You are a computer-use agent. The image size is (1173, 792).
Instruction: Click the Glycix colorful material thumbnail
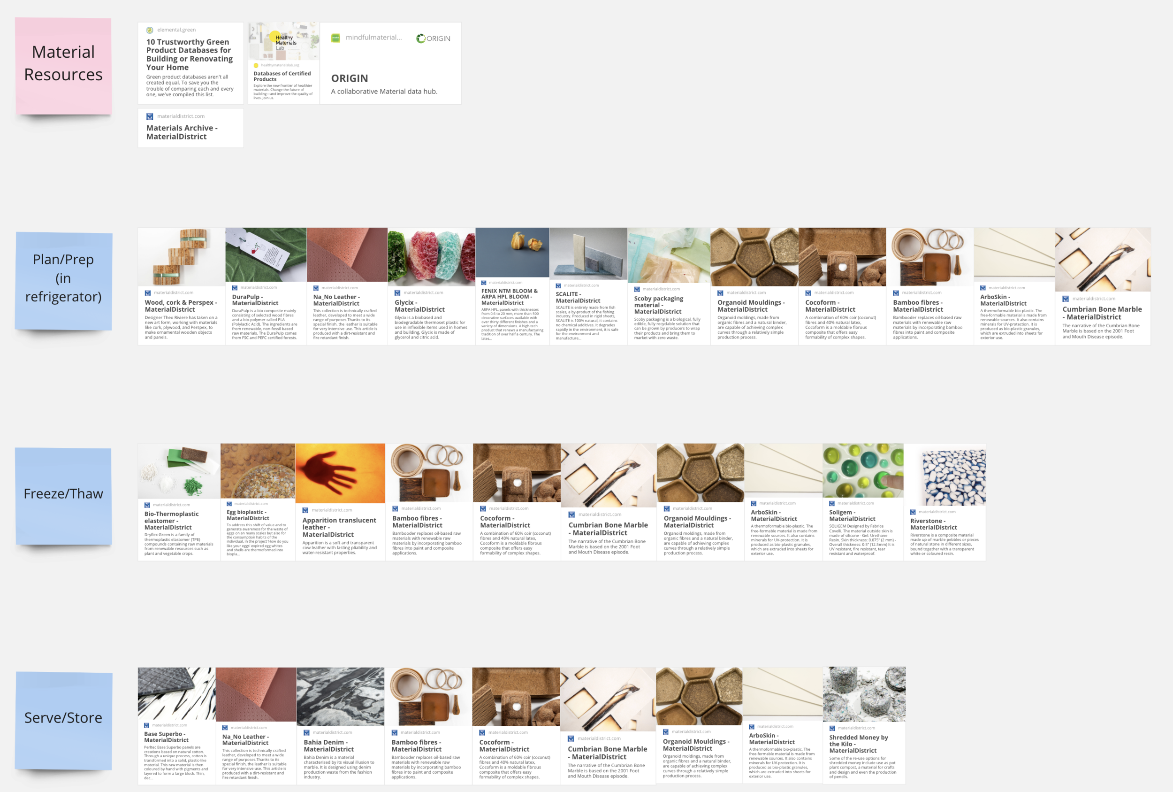click(x=431, y=257)
